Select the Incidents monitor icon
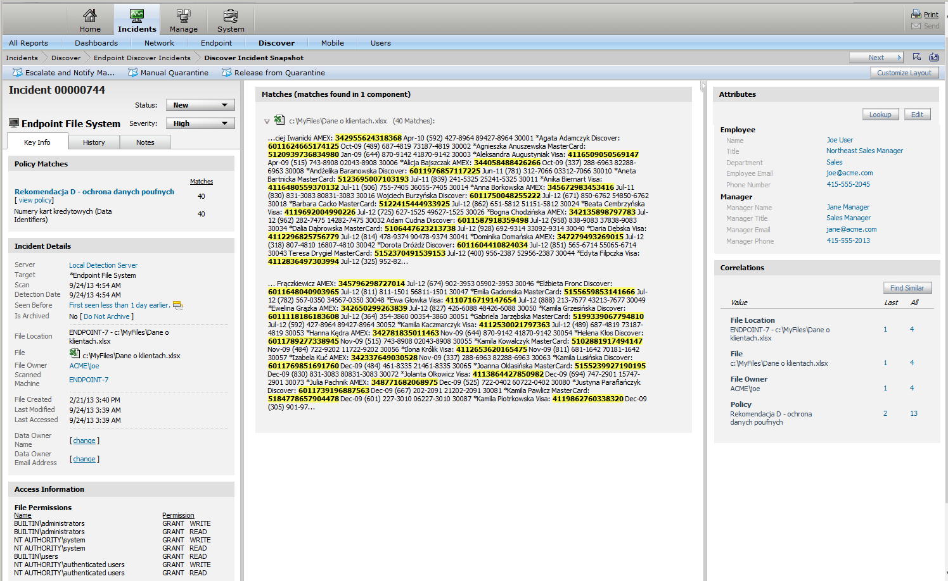The width and height of the screenshot is (948, 581). click(x=137, y=15)
